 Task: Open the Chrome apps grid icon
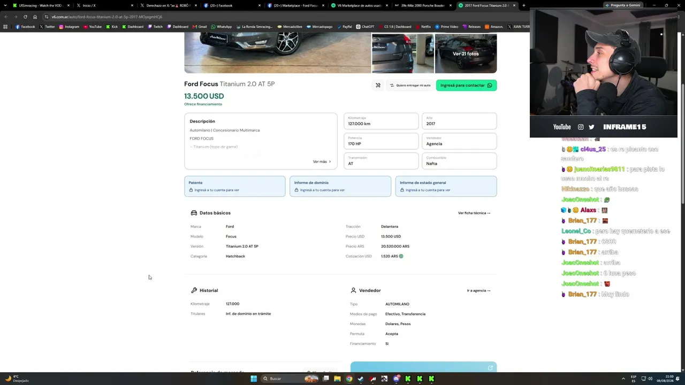tap(5, 27)
